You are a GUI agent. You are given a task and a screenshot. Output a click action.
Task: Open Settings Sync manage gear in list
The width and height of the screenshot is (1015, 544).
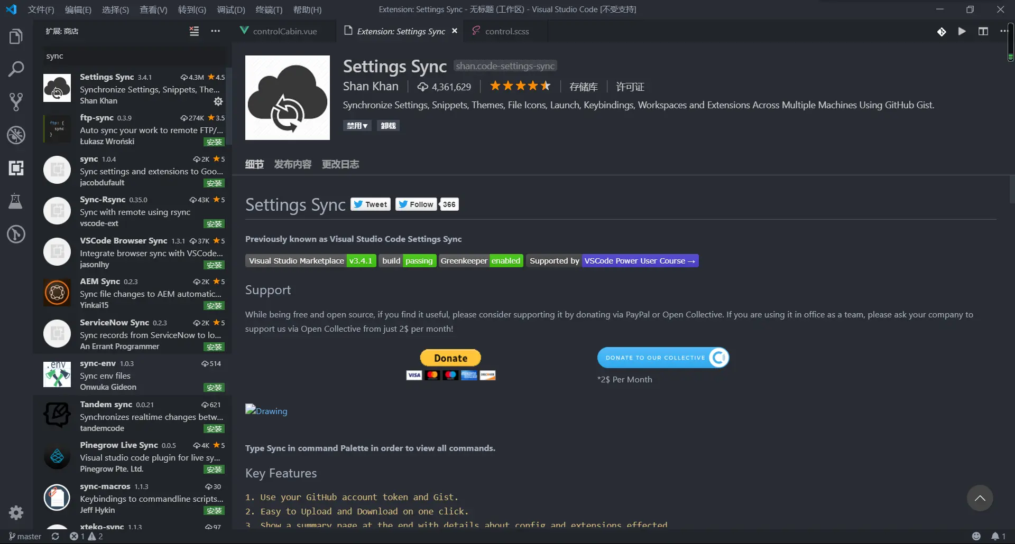coord(218,101)
